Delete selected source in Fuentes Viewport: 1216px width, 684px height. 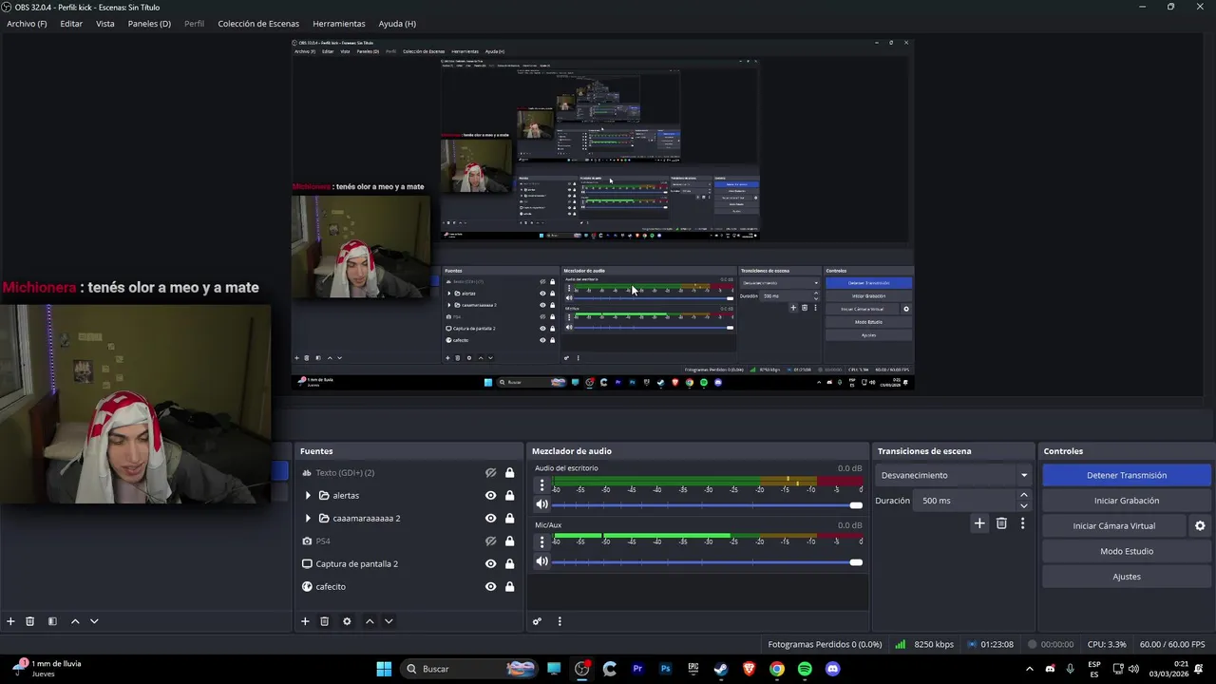point(324,621)
